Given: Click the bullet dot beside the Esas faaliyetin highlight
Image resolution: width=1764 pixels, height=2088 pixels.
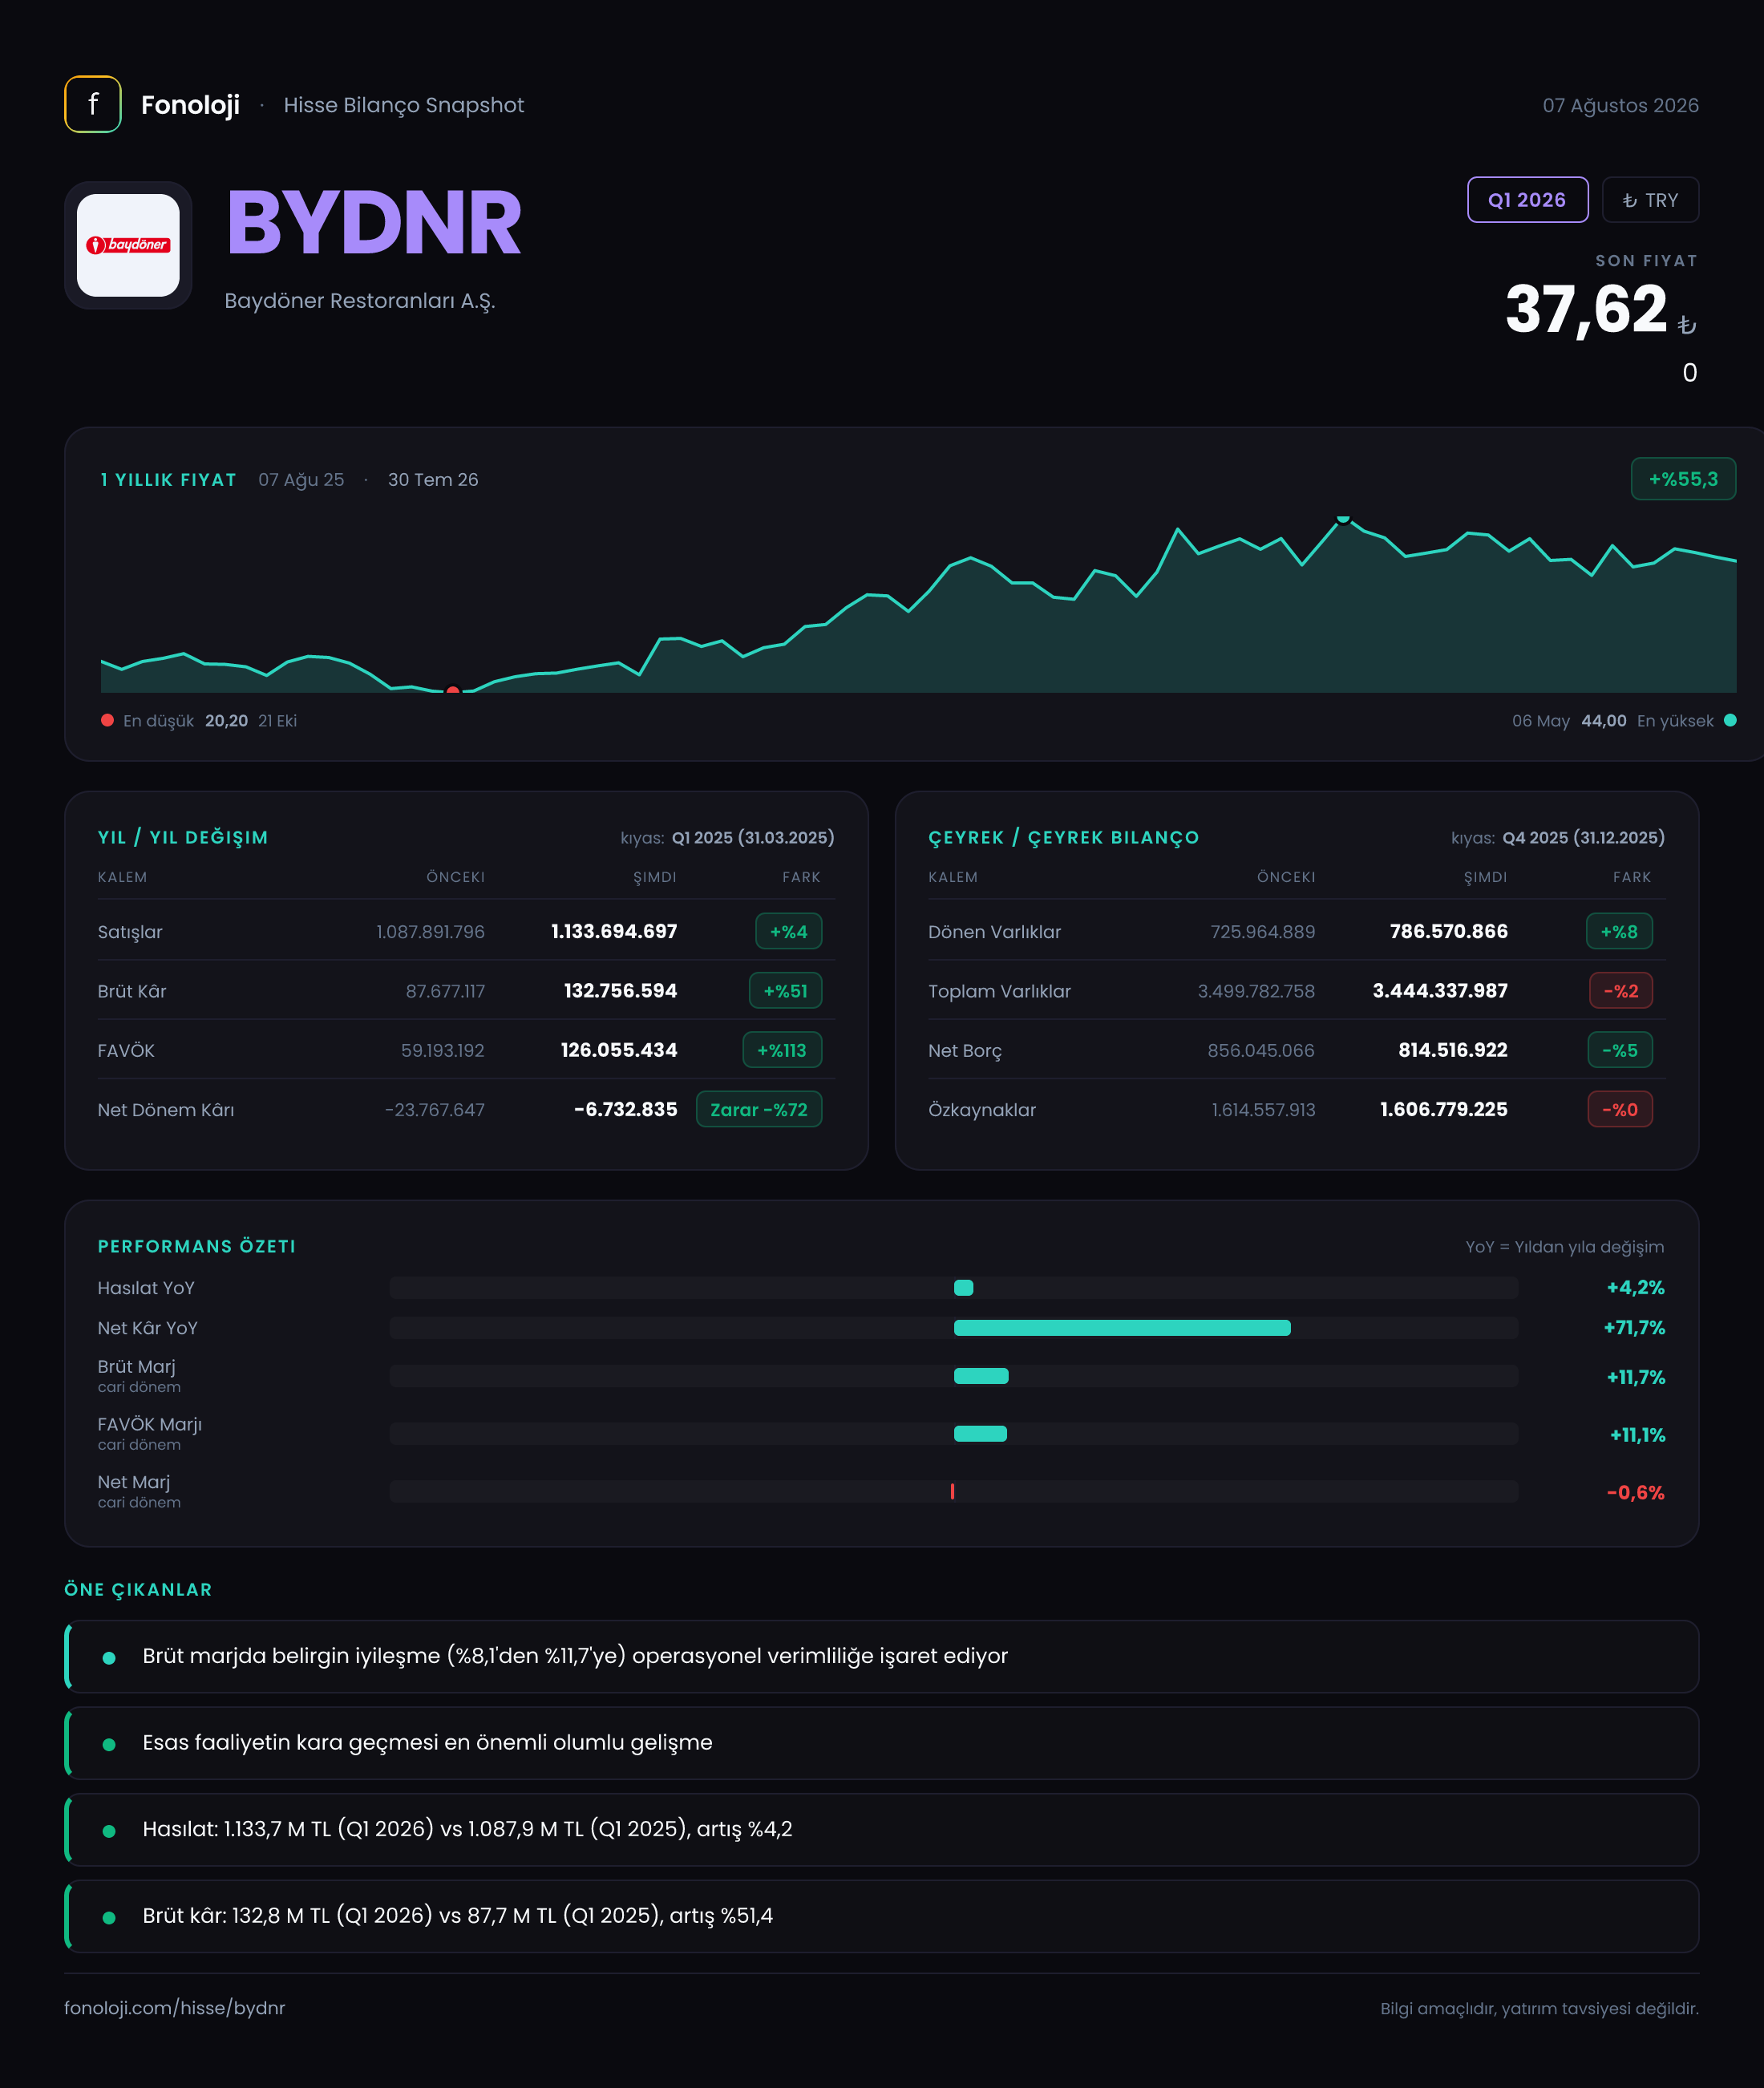Looking at the screenshot, I should pyautogui.click(x=109, y=1744).
